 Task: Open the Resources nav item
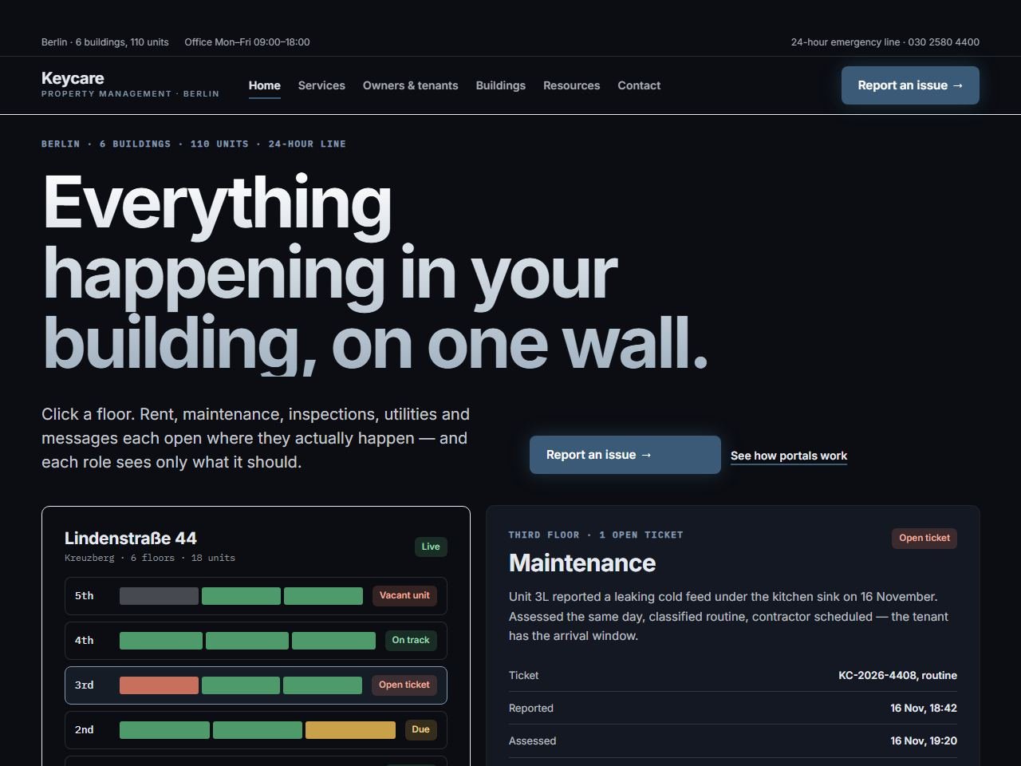(x=571, y=85)
